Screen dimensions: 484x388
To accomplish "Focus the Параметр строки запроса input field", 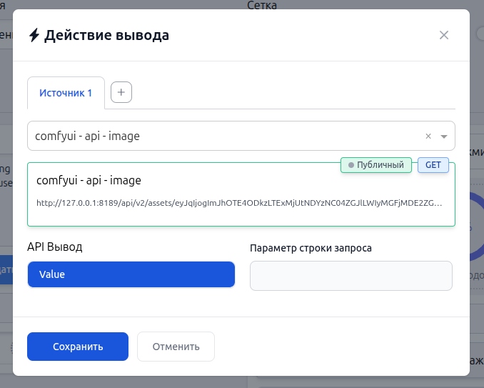I will [x=351, y=276].
